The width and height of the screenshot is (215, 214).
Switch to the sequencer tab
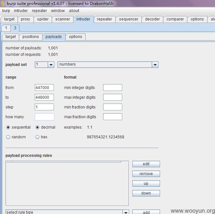click(x=128, y=19)
